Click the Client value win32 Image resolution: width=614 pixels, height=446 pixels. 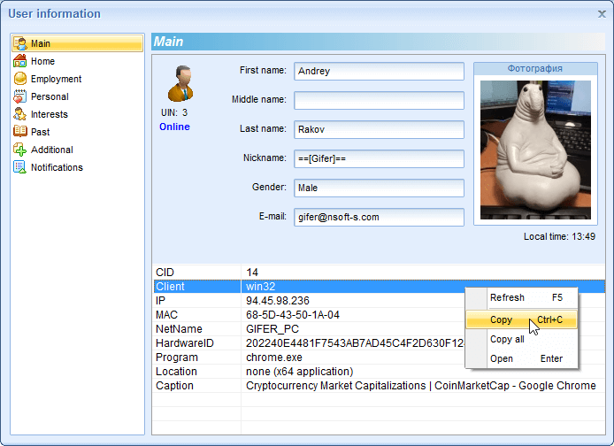[261, 286]
